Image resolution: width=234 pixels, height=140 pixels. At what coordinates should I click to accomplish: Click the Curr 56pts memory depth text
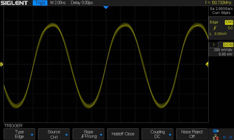[221, 13]
